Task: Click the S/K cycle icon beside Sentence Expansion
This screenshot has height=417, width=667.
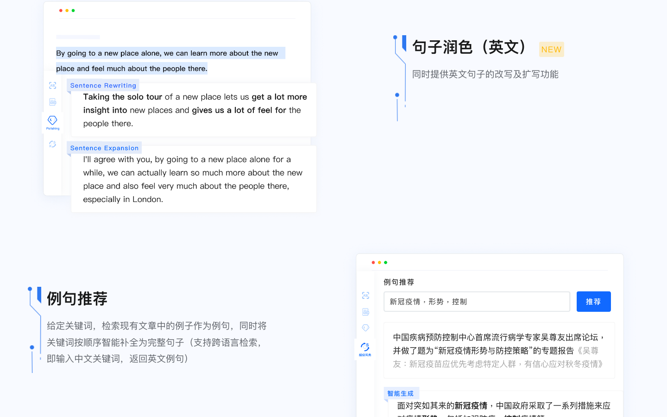Action: [52, 144]
